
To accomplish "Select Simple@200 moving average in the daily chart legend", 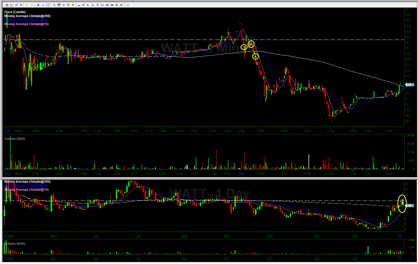I will (27, 182).
